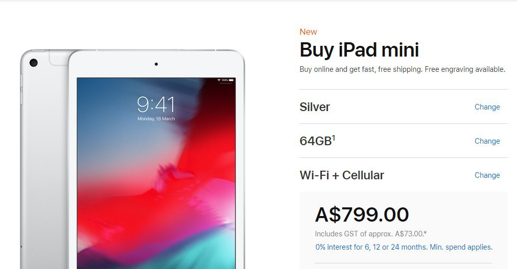Click the orange New label
Screen dimensions: 517x269
tap(308, 32)
